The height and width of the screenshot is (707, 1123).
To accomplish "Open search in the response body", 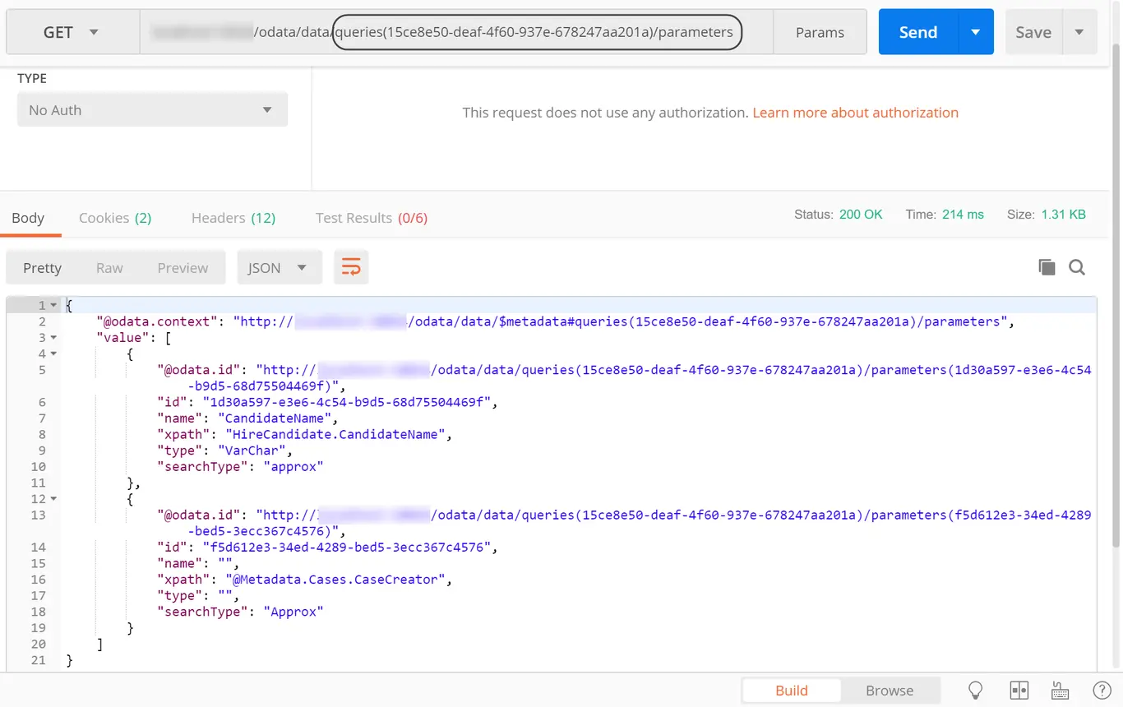I will pyautogui.click(x=1077, y=267).
